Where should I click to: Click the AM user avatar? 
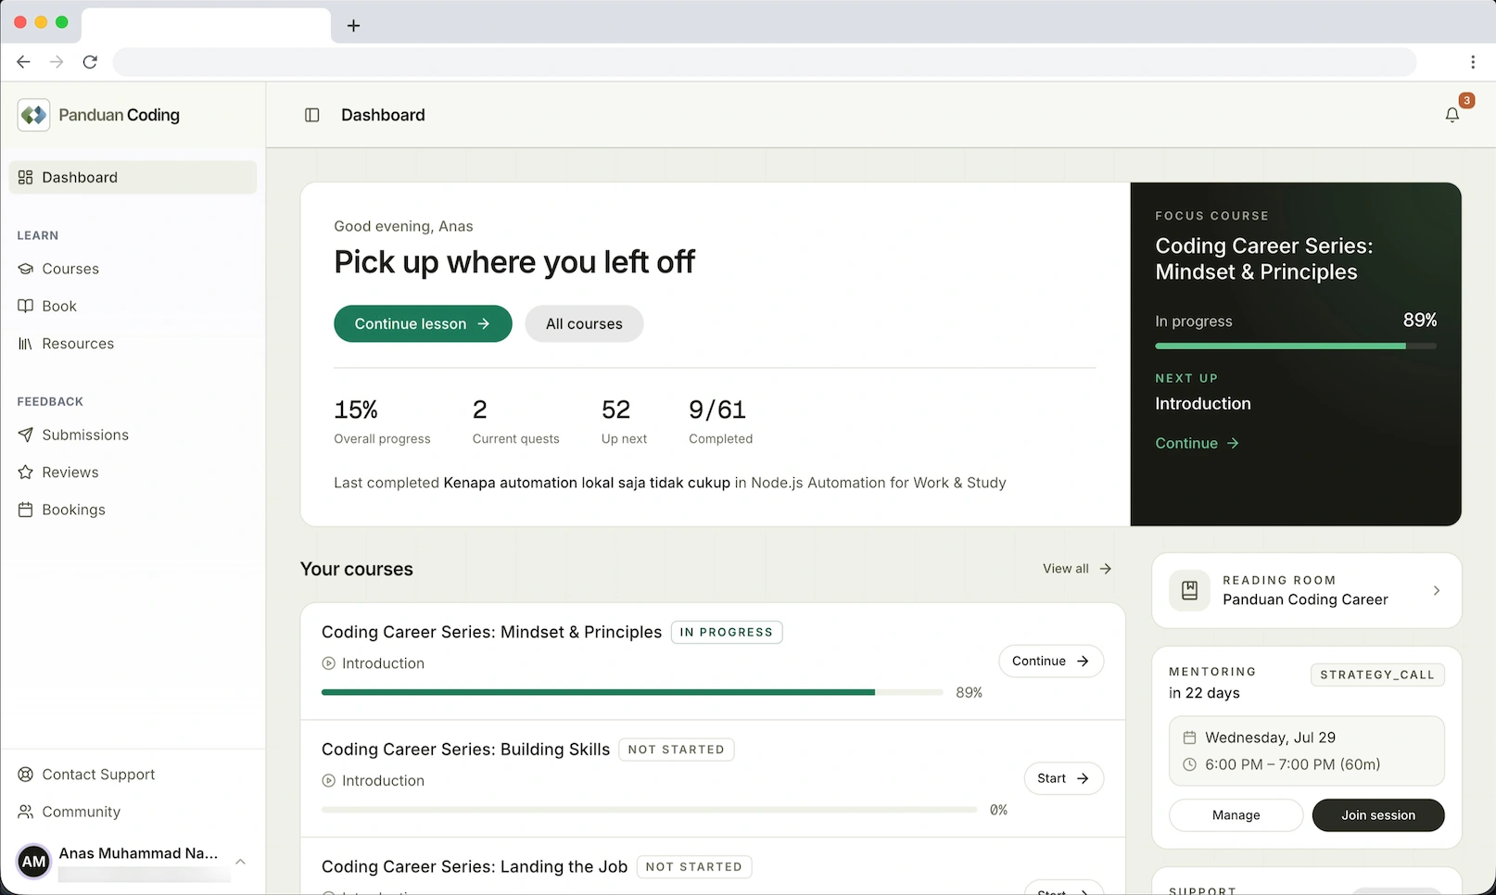pos(34,862)
